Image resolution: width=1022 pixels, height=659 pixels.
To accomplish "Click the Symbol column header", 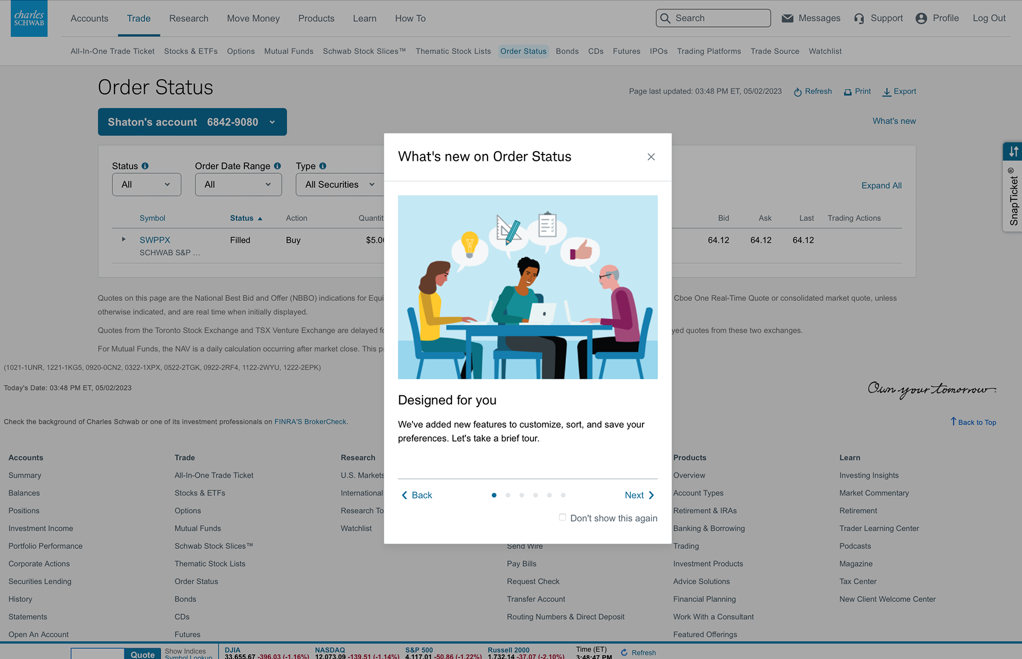I will coord(152,218).
